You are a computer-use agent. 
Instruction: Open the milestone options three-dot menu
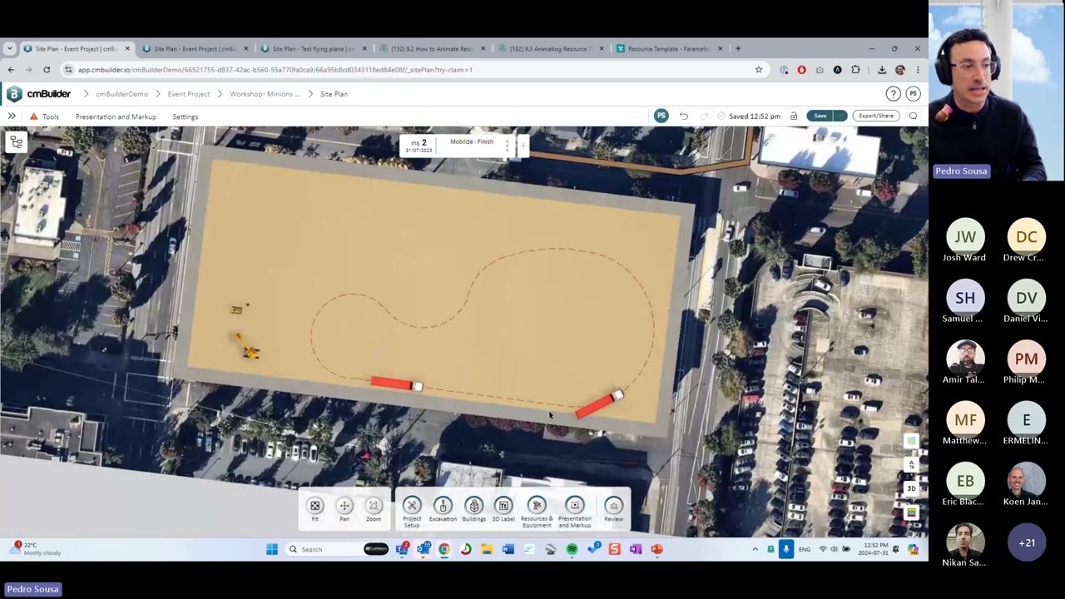pyautogui.click(x=507, y=146)
